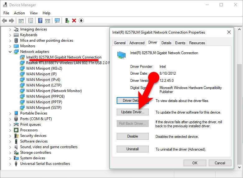The width and height of the screenshot is (243, 178).
Task: Expand the Processors node
Action: (x=10, y=130)
